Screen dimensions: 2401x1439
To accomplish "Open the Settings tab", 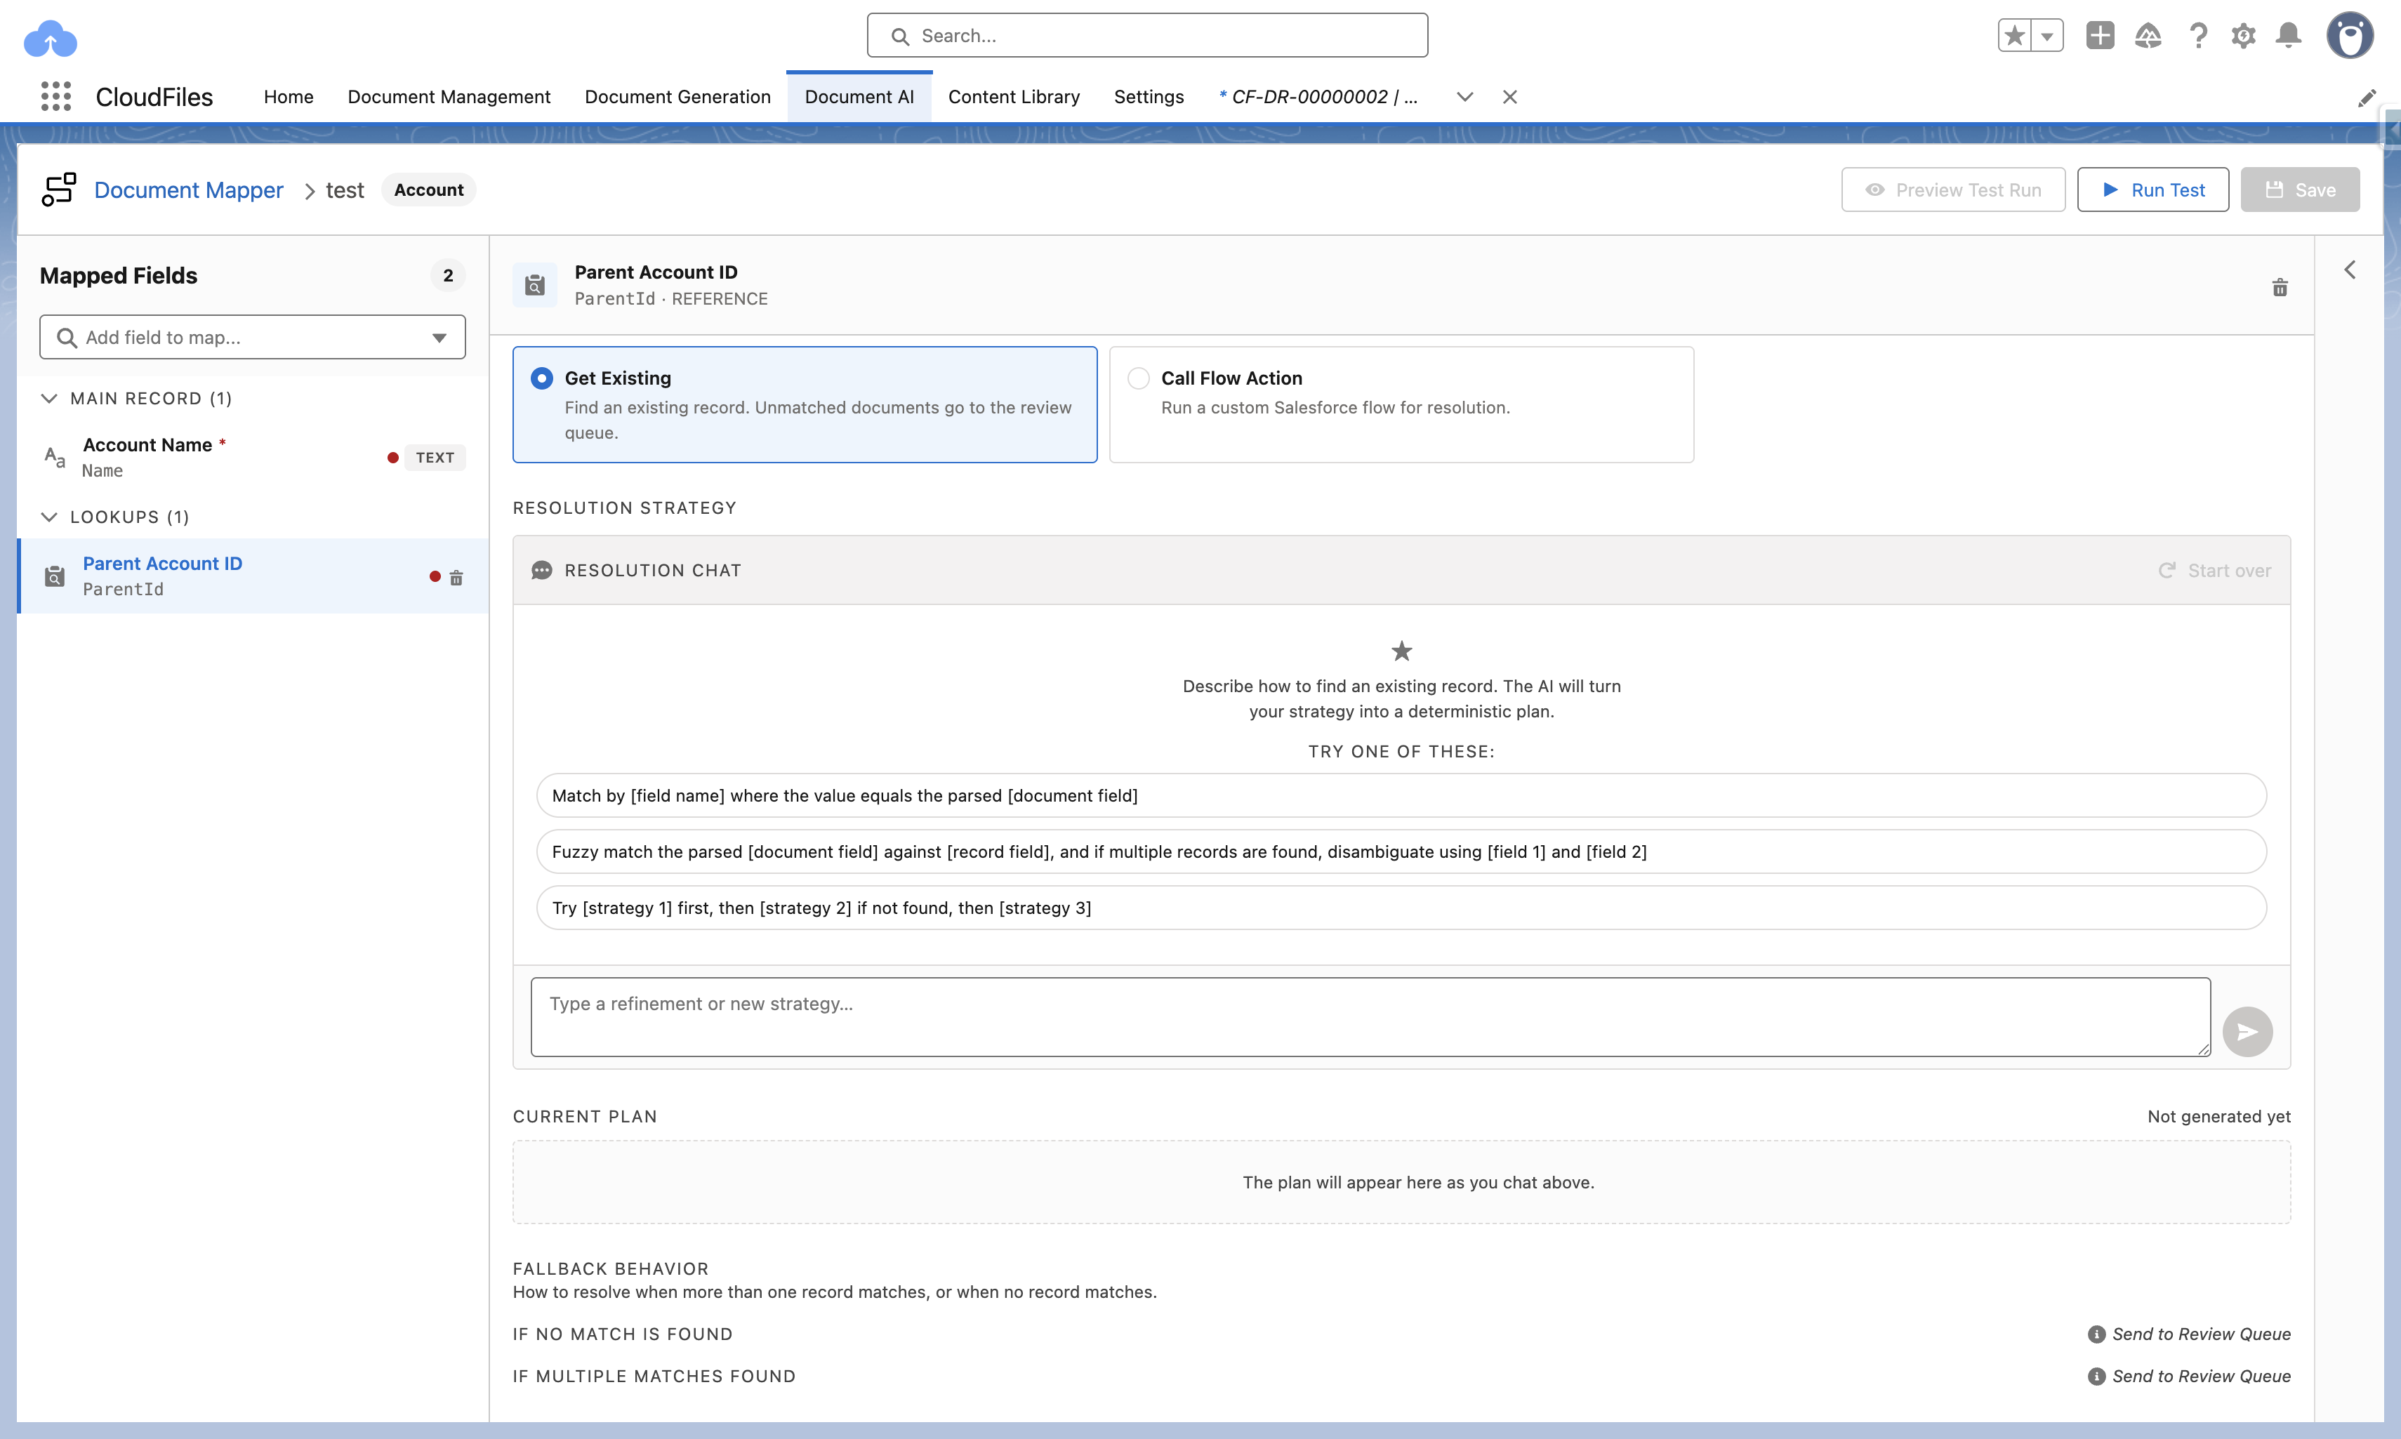I will click(1148, 97).
